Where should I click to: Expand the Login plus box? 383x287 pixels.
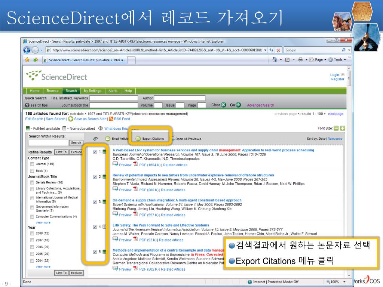coord(343,75)
